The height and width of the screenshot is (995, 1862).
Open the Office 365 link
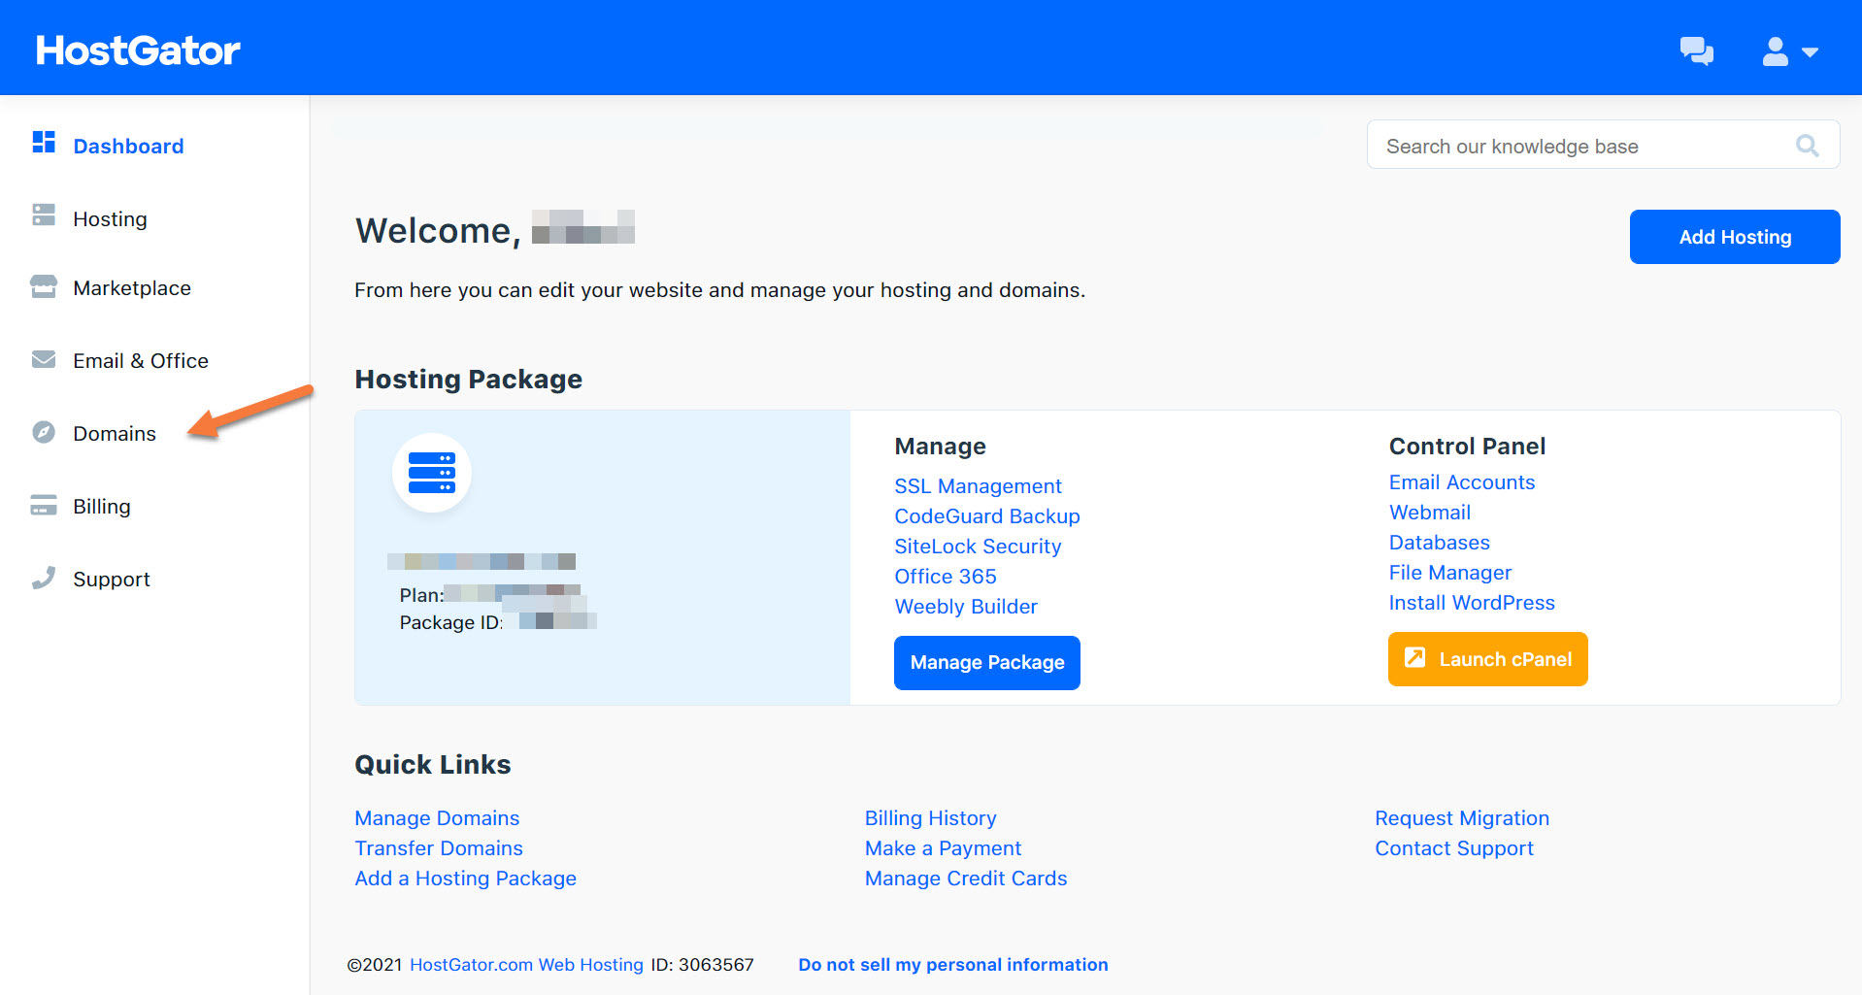pyautogui.click(x=946, y=577)
